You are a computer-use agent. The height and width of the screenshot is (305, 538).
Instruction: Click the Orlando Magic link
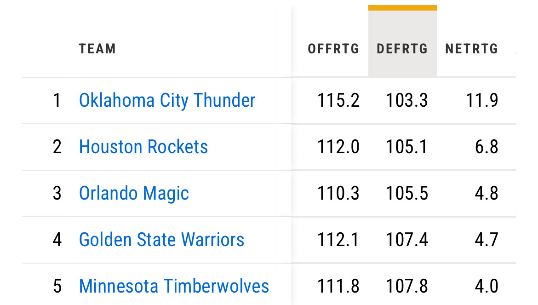tap(134, 193)
